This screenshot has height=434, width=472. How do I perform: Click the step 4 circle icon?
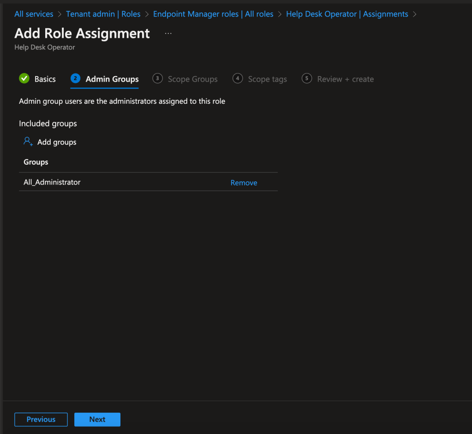click(238, 78)
